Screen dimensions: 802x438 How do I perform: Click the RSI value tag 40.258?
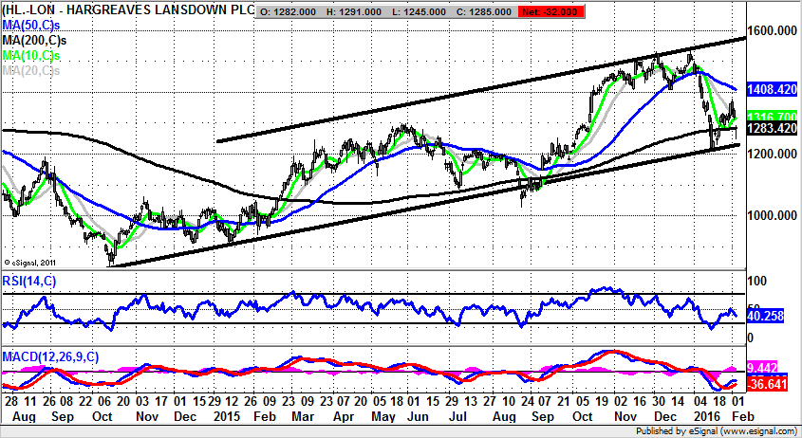point(766,317)
